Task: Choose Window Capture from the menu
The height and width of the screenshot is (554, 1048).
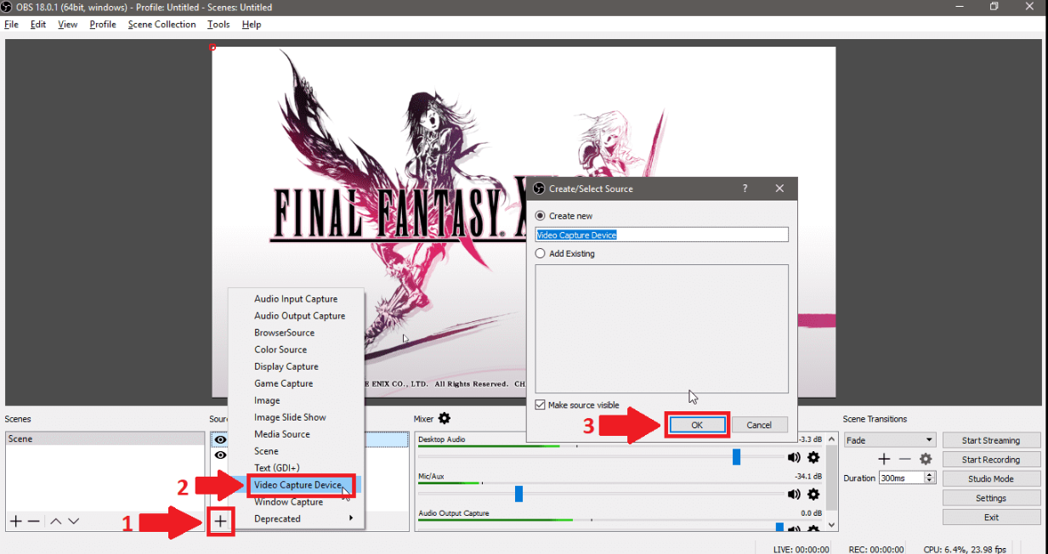Action: point(296,502)
